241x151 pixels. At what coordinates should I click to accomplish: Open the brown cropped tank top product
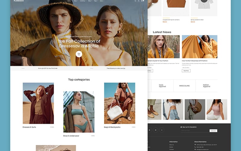(176, 8)
